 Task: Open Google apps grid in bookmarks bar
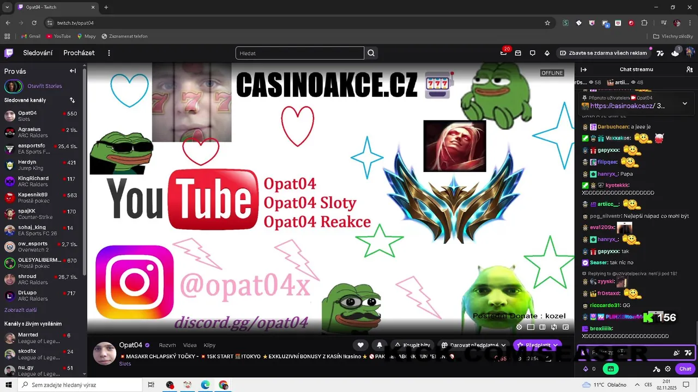(x=7, y=36)
